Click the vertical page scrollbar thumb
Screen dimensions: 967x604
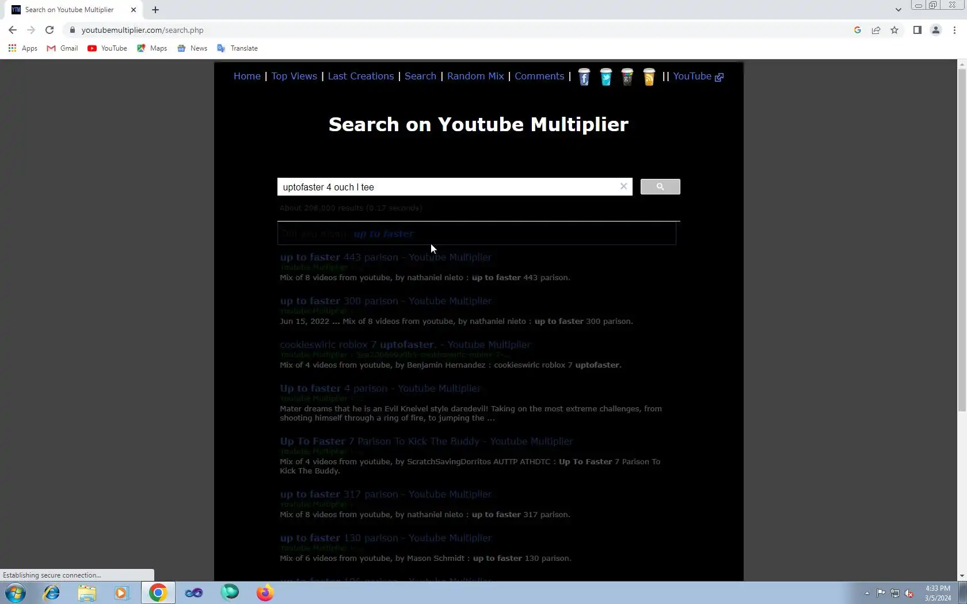[x=962, y=240]
